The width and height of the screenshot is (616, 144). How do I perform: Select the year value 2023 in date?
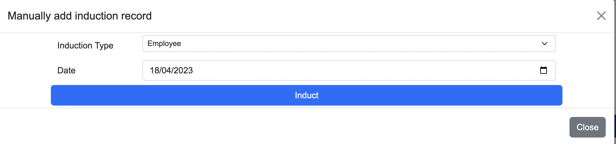[x=183, y=70]
